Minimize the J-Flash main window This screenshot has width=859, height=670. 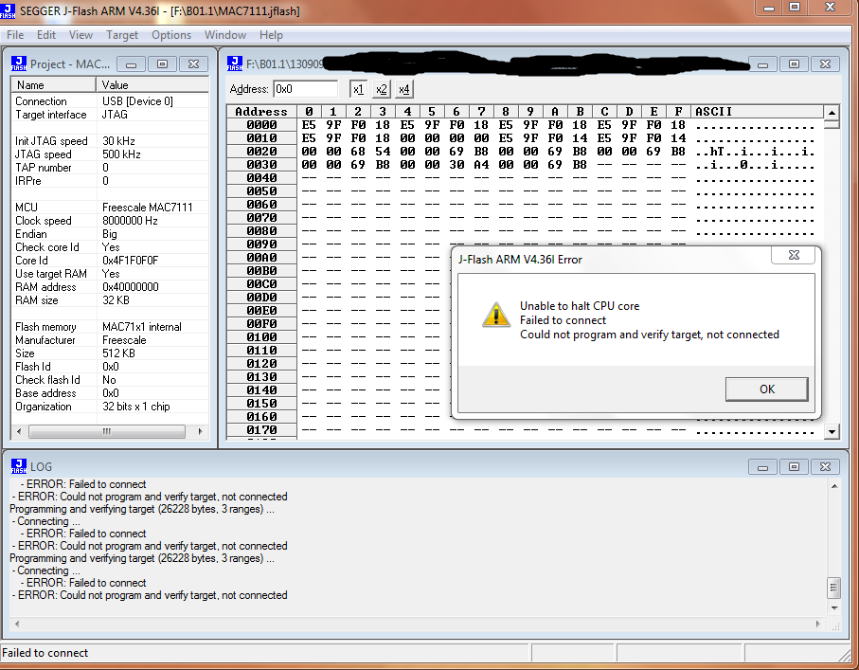click(x=769, y=8)
